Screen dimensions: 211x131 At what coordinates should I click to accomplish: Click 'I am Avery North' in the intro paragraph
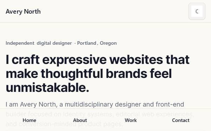click(31, 104)
